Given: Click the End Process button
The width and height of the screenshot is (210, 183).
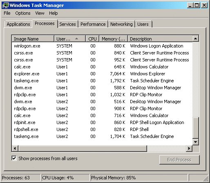Looking at the screenshot, I should click(x=179, y=160).
